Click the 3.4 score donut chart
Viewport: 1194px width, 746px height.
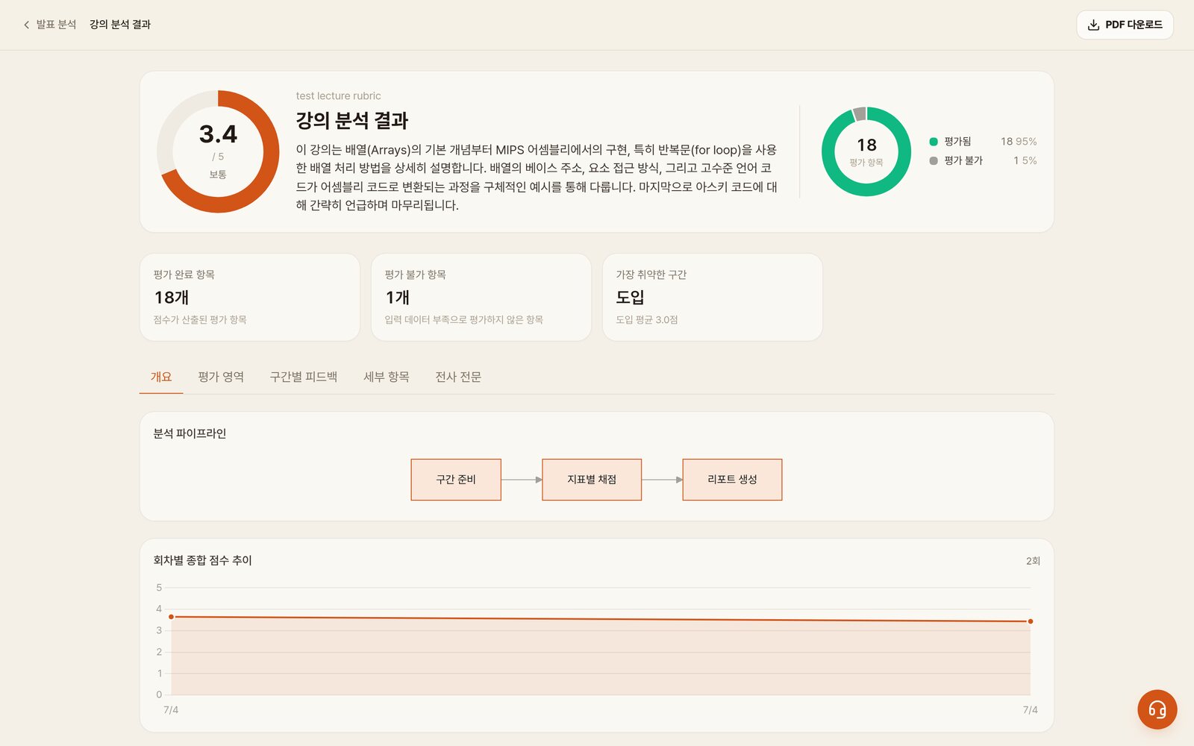tap(218, 151)
